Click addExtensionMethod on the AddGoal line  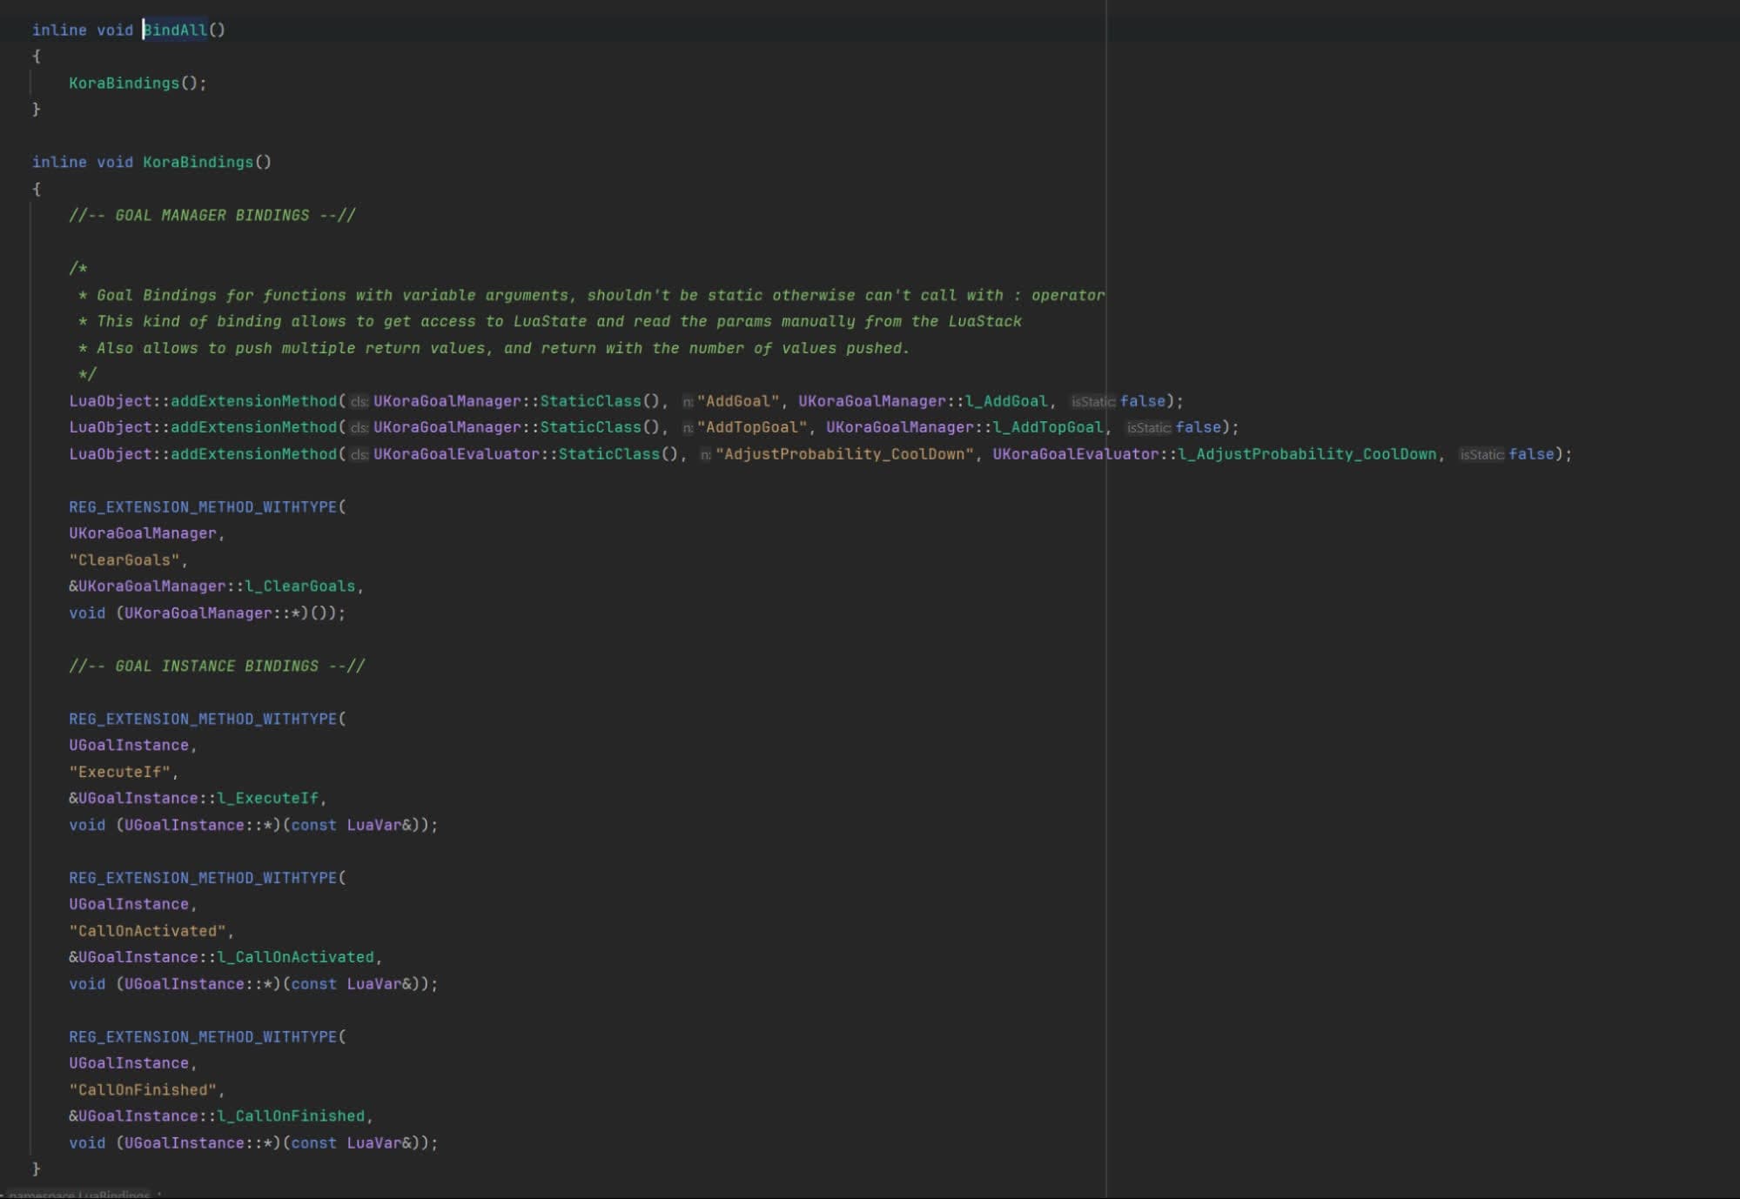(x=253, y=401)
